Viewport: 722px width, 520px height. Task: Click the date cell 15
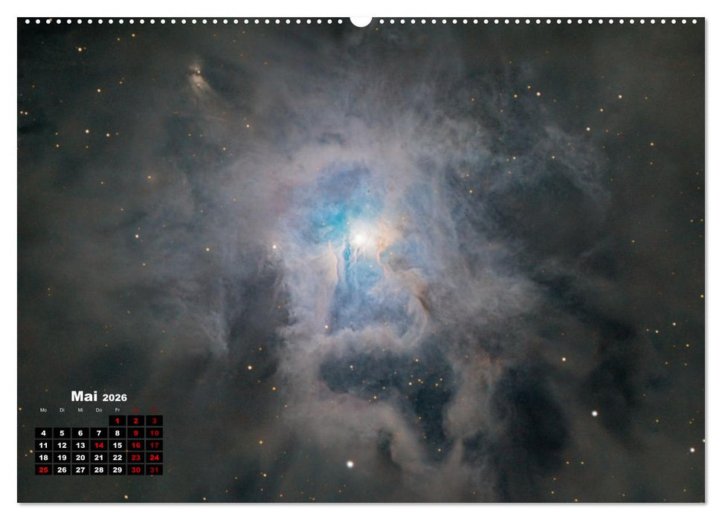[117, 445]
